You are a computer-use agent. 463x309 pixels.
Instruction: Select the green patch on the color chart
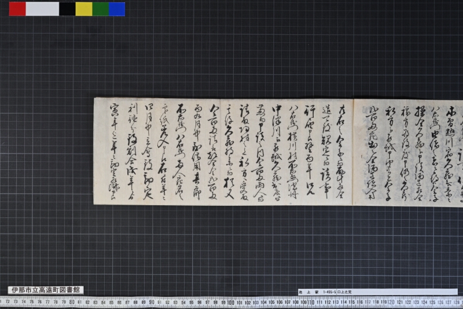pos(101,9)
